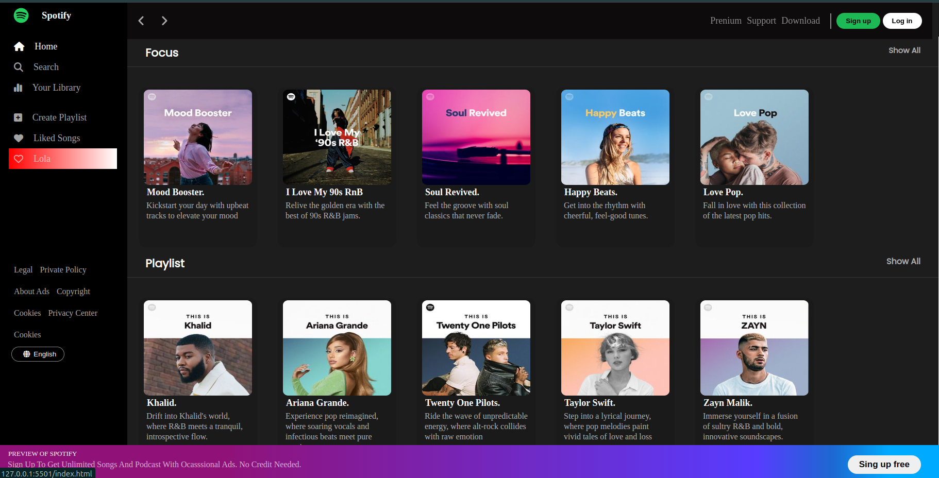Open the This Is ZAYN cover
This screenshot has height=478, width=939.
pos(754,348)
